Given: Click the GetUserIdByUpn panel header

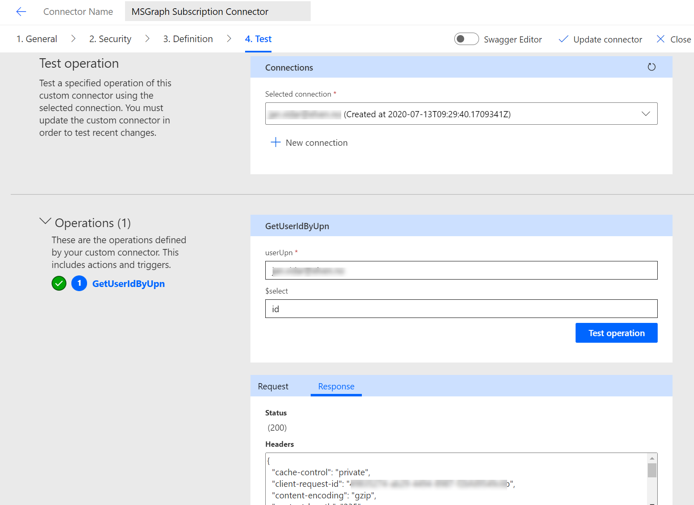Looking at the screenshot, I should (461, 225).
